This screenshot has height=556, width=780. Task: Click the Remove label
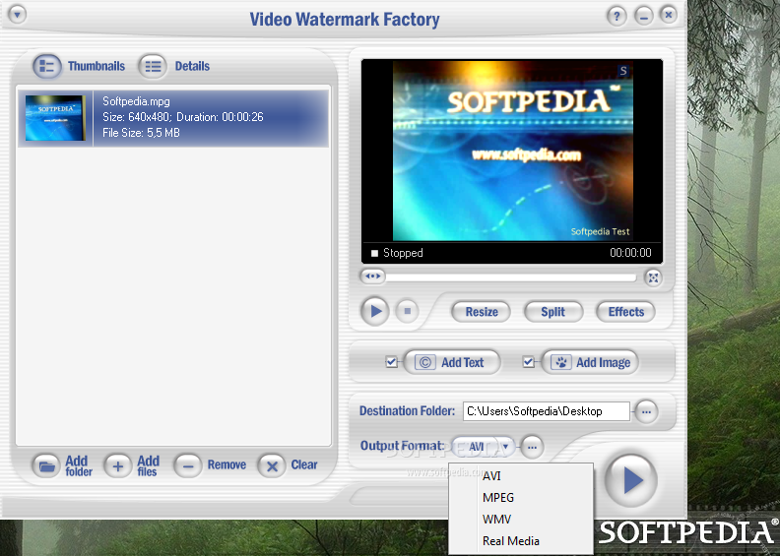[227, 464]
